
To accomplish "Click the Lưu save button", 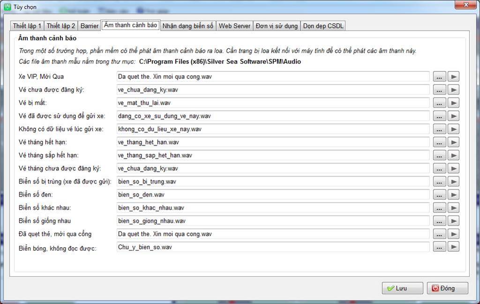I will (402, 288).
